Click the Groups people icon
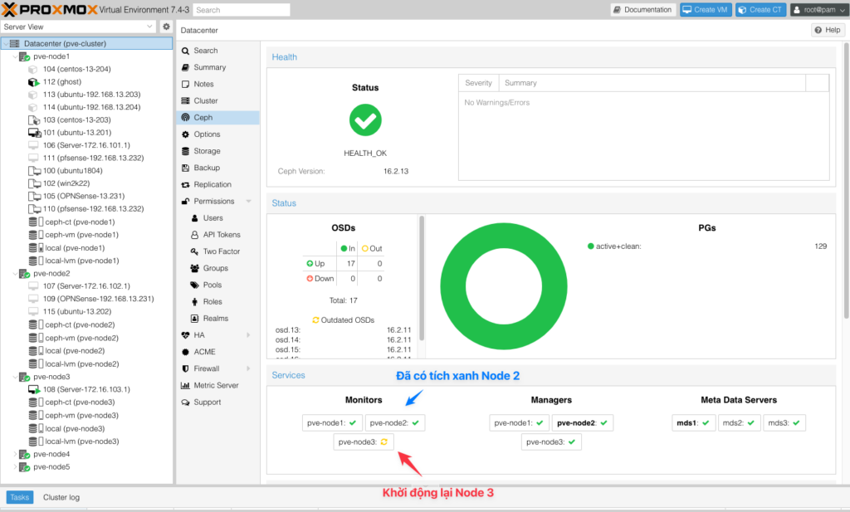 (194, 268)
